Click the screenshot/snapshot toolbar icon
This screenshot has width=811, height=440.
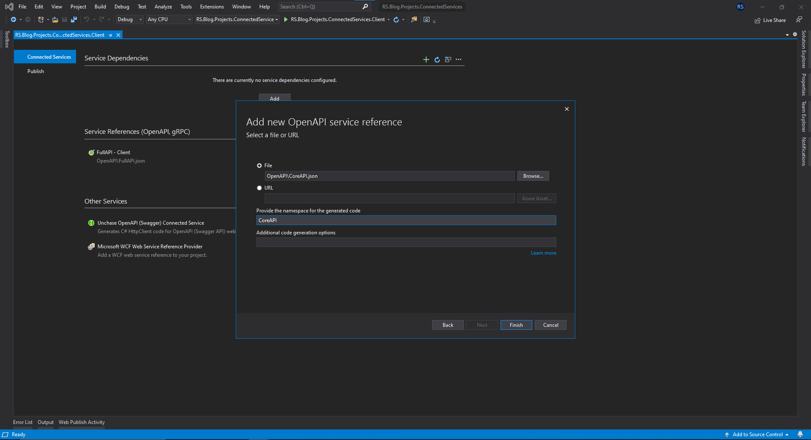point(427,19)
